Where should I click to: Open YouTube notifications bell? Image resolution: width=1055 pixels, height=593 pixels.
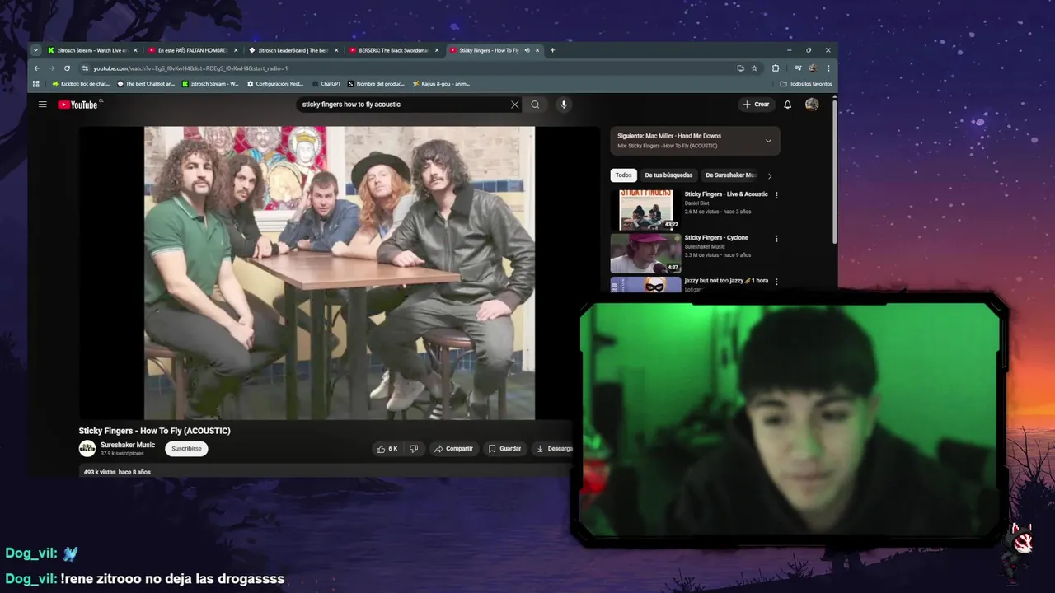pyautogui.click(x=787, y=105)
